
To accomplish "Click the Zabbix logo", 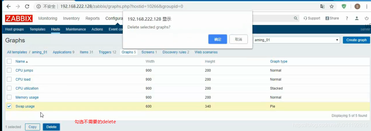I will (x=19, y=19).
